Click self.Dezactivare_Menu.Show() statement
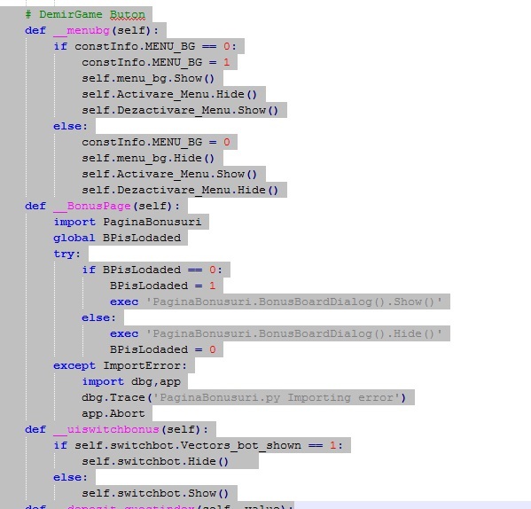This screenshot has width=531, height=509. click(180, 110)
